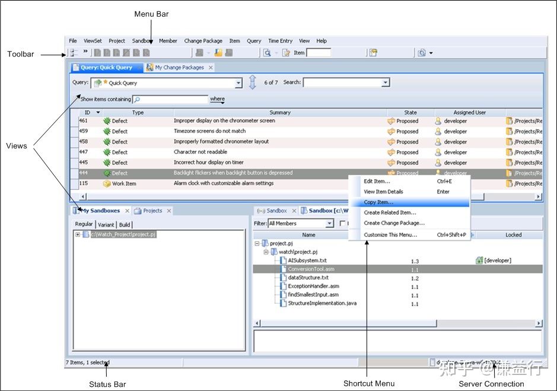Click the Proposed state icon in row 459
Image resolution: width=557 pixels, height=391 pixels.
point(391,131)
